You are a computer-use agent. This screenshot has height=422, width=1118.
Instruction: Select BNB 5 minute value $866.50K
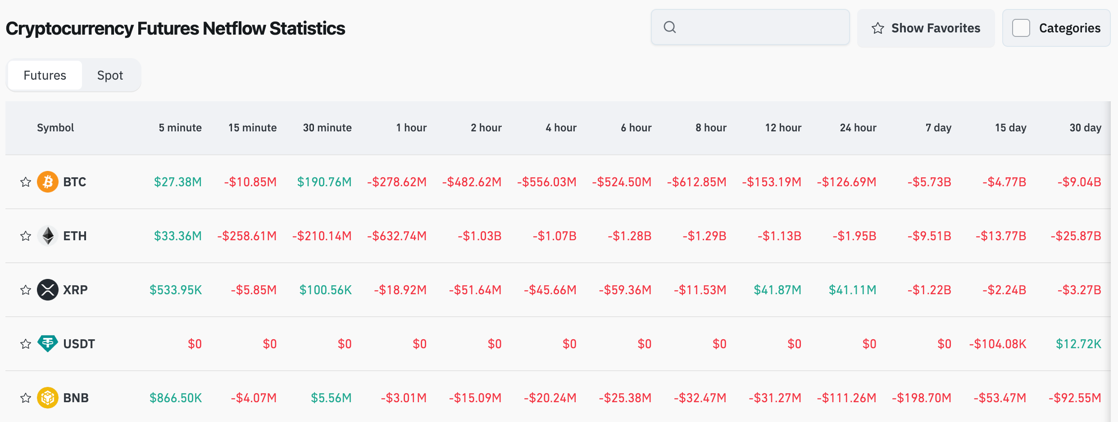[176, 398]
